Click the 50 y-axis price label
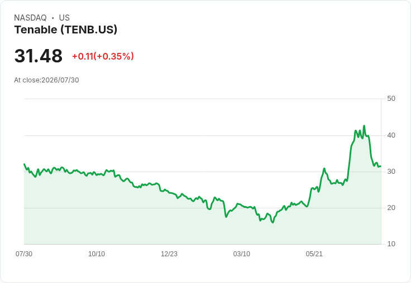The width and height of the screenshot is (411, 283). click(x=391, y=99)
